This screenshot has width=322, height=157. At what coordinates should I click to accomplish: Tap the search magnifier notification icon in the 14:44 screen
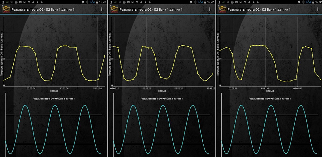point(12,2)
